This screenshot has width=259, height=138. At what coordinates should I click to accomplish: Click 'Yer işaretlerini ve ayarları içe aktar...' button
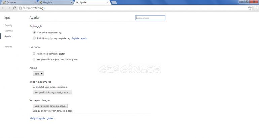pos(52,92)
